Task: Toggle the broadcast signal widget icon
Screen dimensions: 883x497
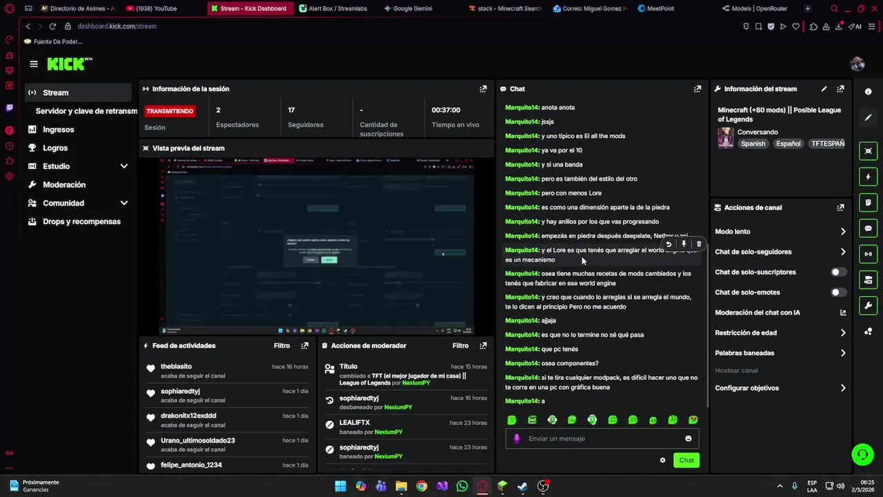Action: tap(868, 254)
